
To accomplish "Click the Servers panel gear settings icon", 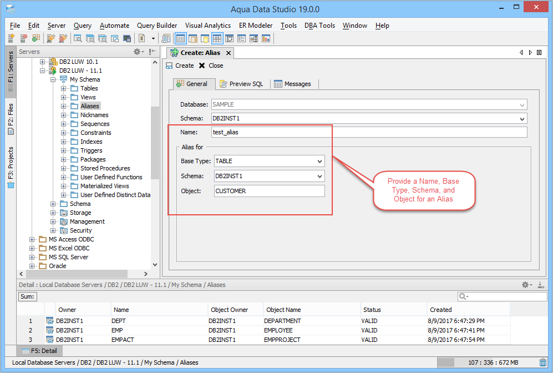I will 138,52.
